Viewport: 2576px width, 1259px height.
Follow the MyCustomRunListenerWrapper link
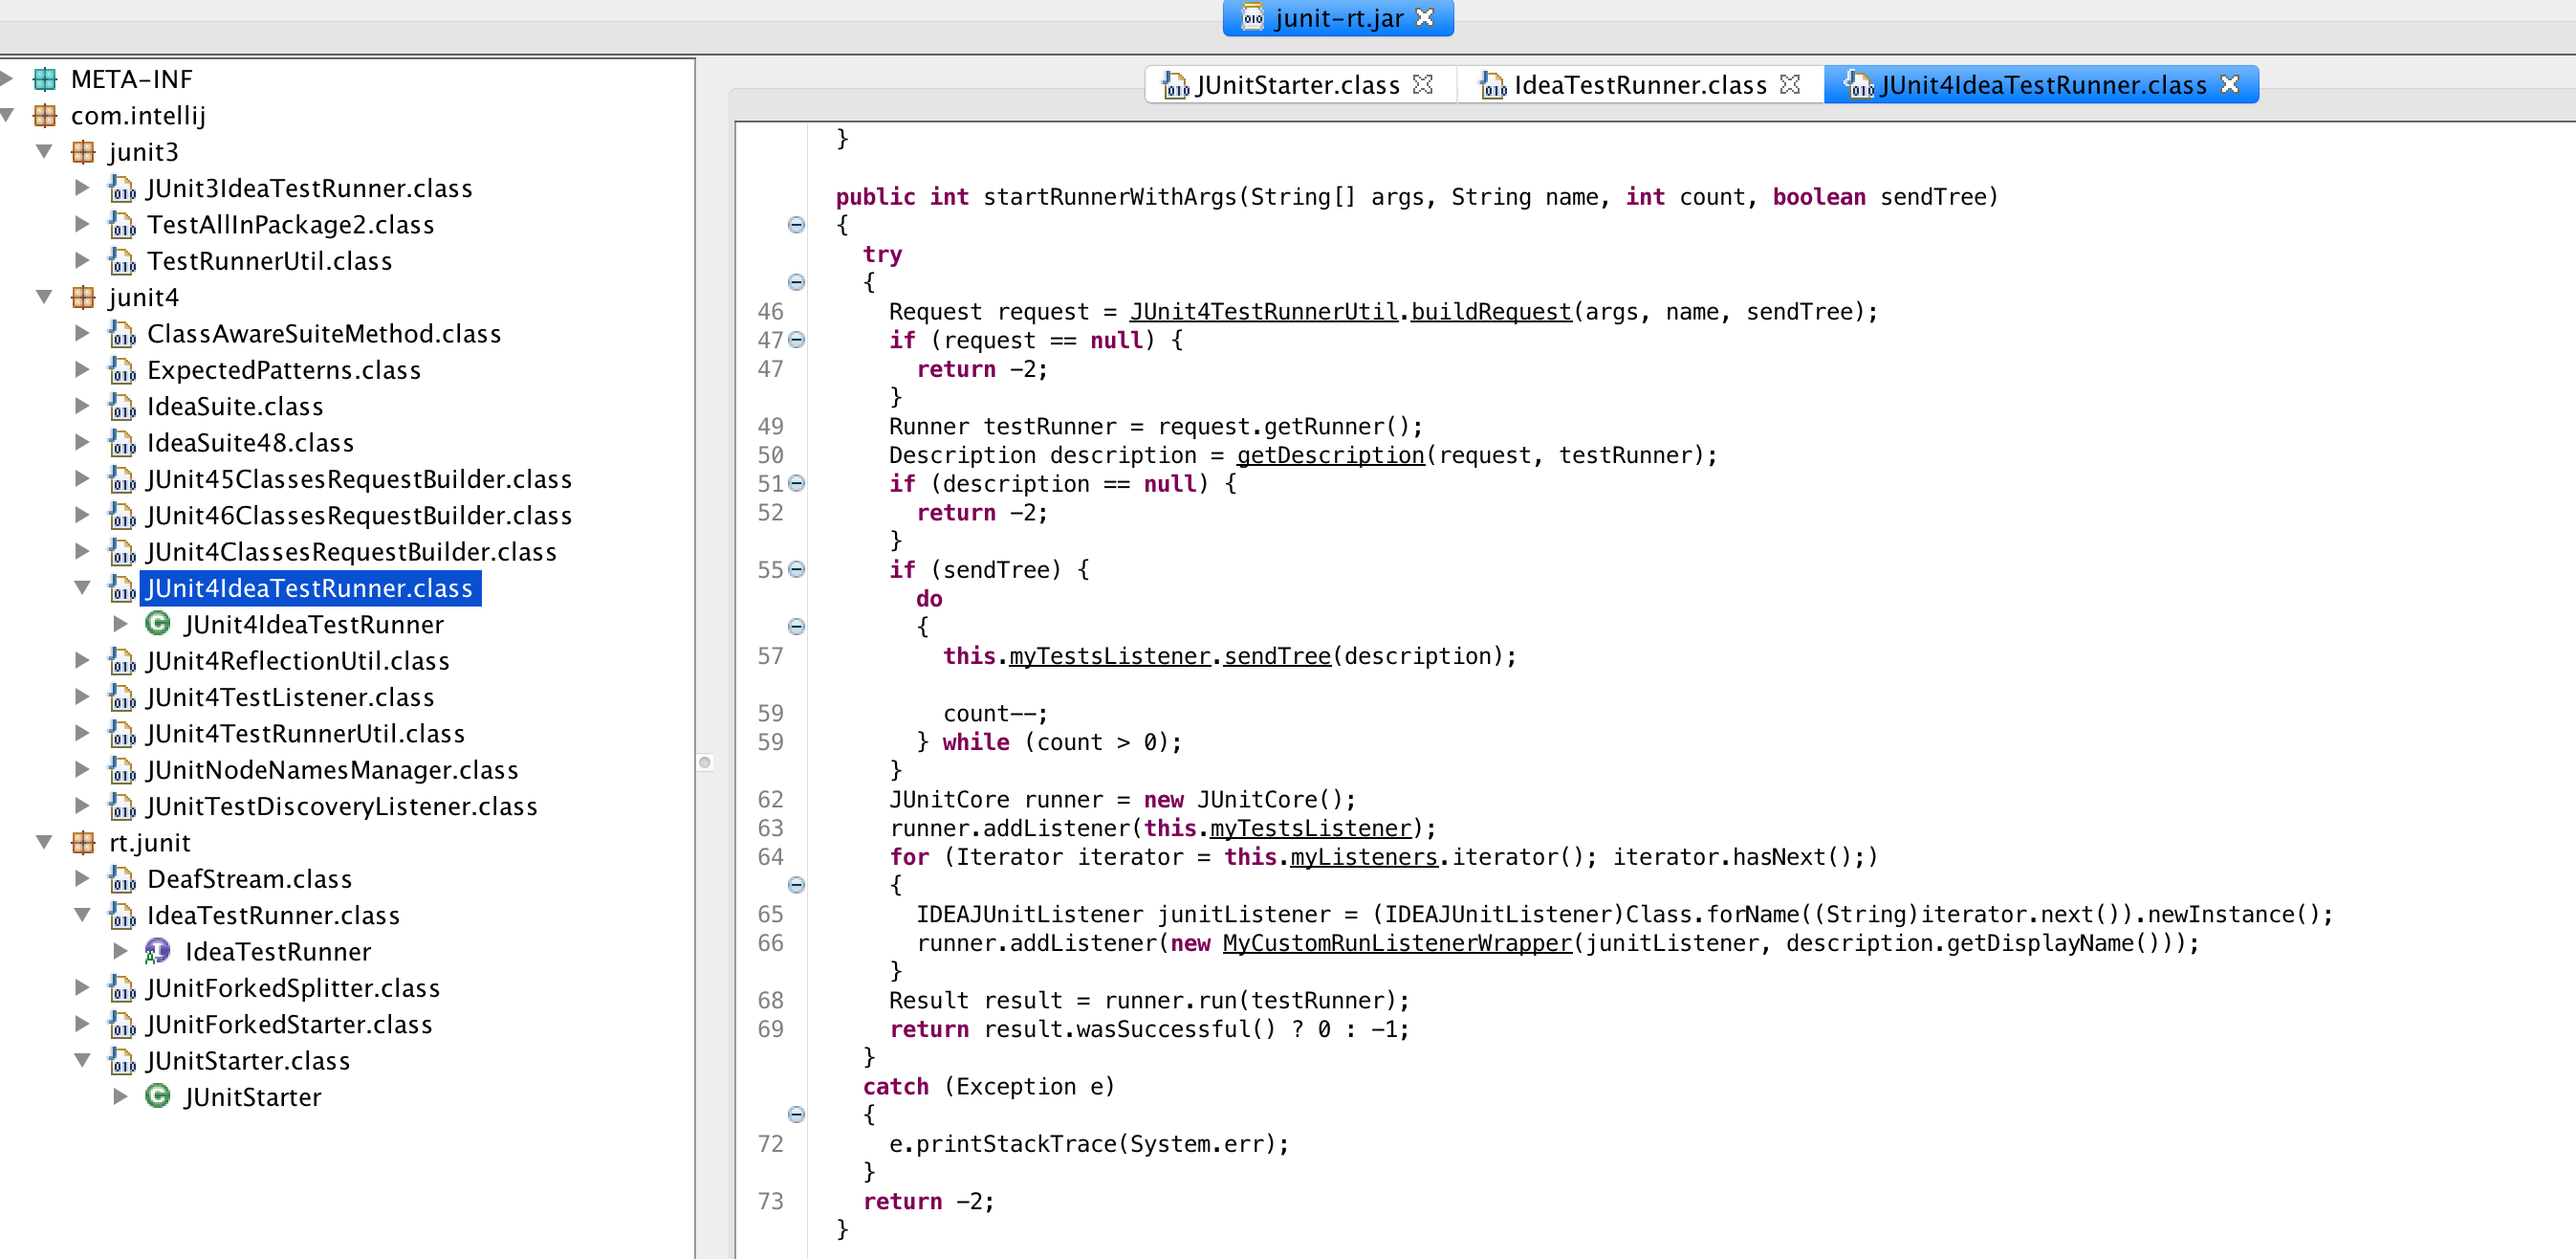click(x=1396, y=942)
